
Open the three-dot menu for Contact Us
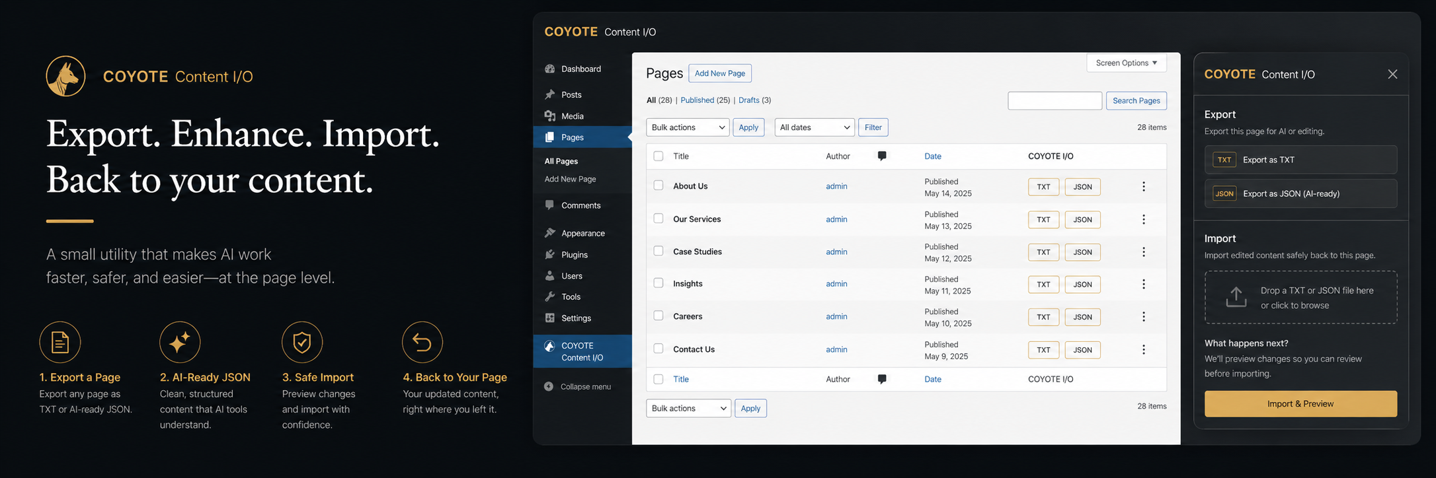tap(1143, 349)
